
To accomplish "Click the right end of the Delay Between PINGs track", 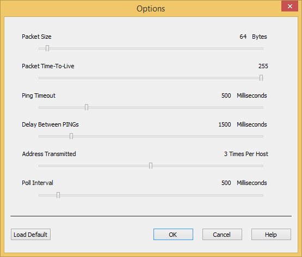I will pos(262,136).
